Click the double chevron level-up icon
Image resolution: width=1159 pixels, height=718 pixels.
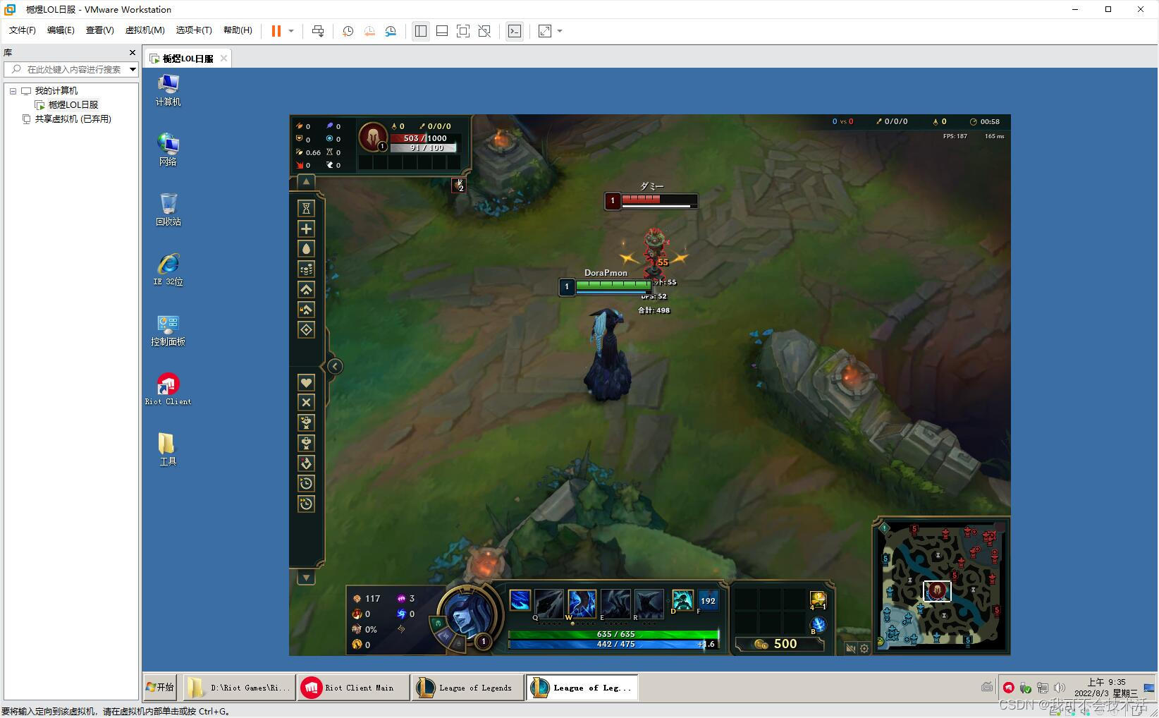(306, 289)
